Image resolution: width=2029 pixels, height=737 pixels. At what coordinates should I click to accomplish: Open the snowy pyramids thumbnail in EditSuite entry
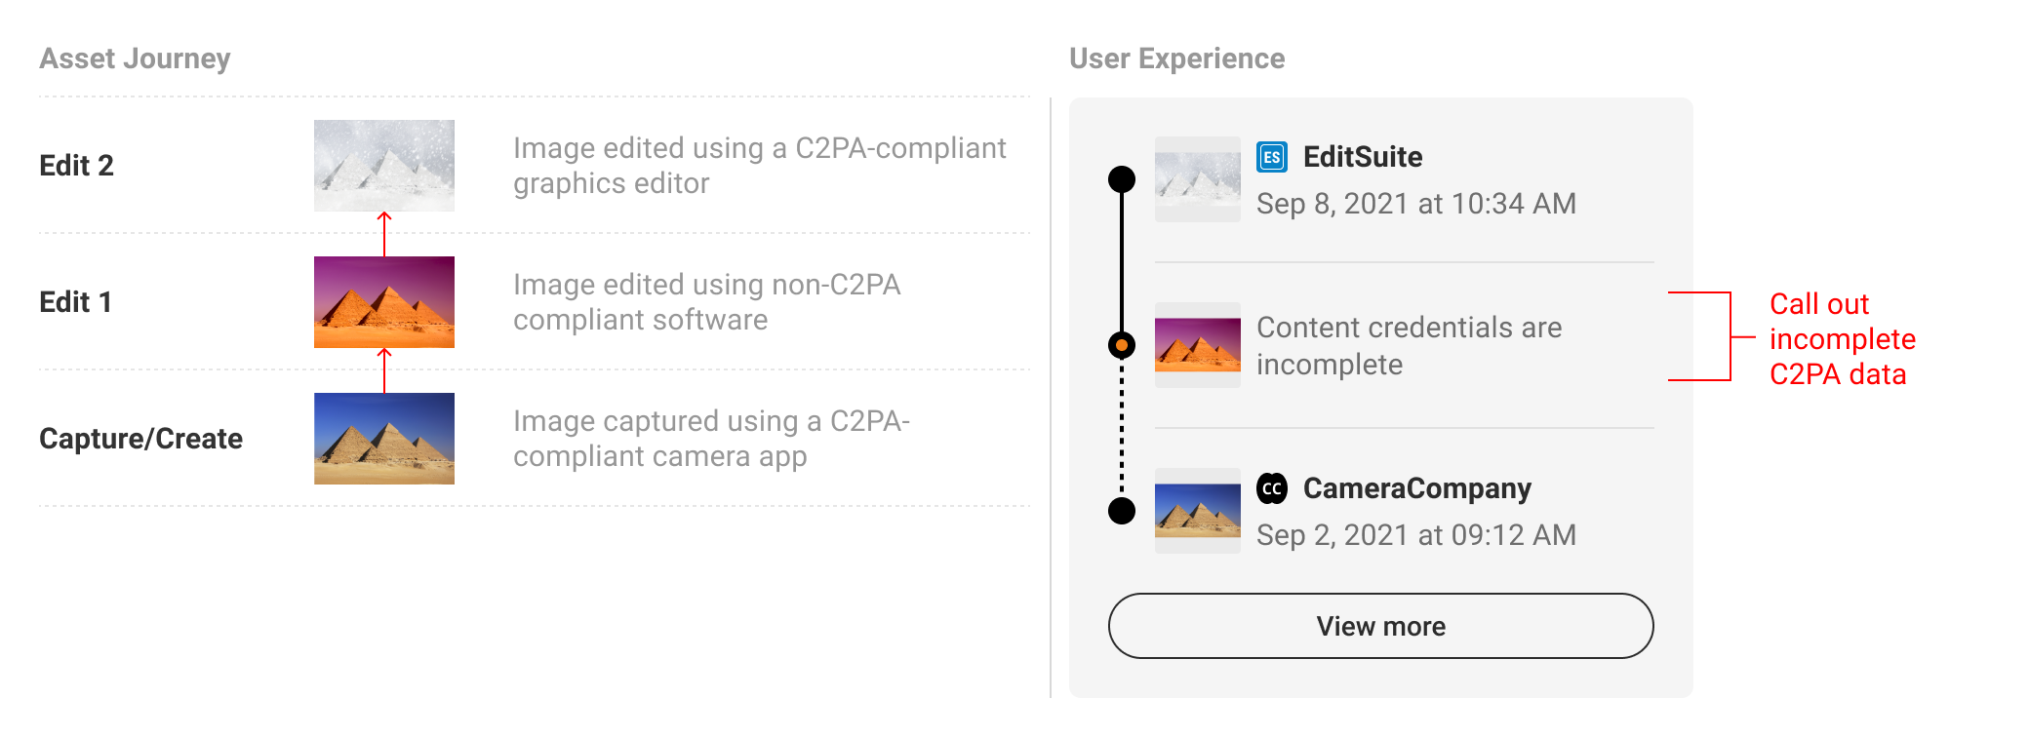tap(1198, 179)
